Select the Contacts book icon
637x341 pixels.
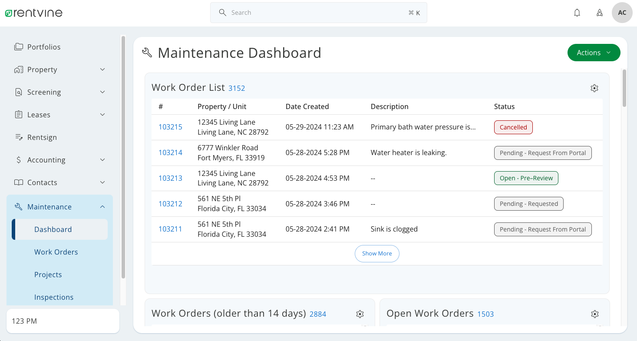[x=18, y=182]
